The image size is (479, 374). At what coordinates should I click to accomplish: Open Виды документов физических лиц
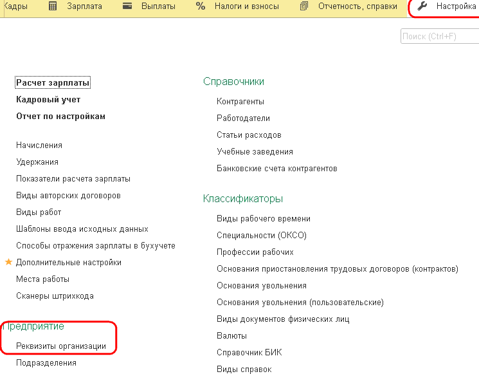pyautogui.click(x=283, y=319)
